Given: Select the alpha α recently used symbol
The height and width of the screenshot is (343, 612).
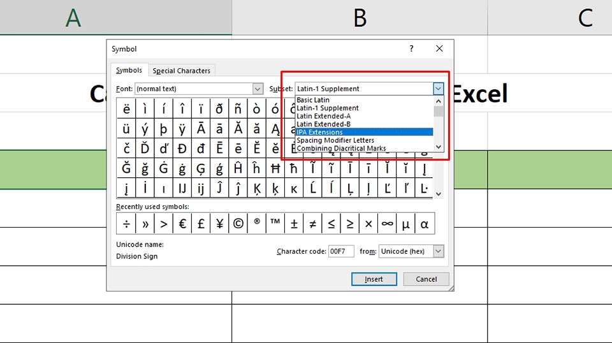Looking at the screenshot, I should tap(425, 224).
